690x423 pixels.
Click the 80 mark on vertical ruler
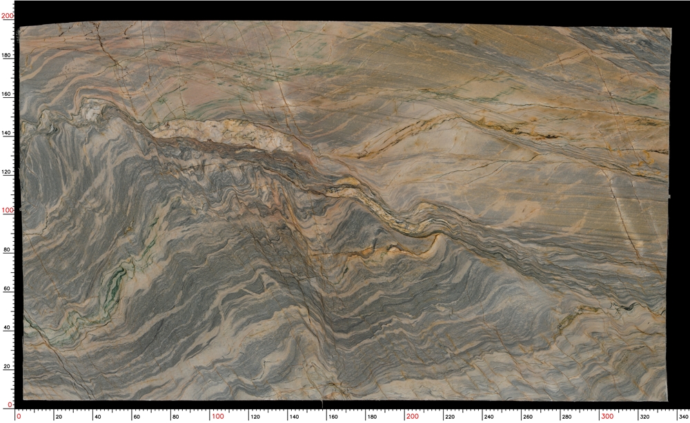tap(8, 249)
